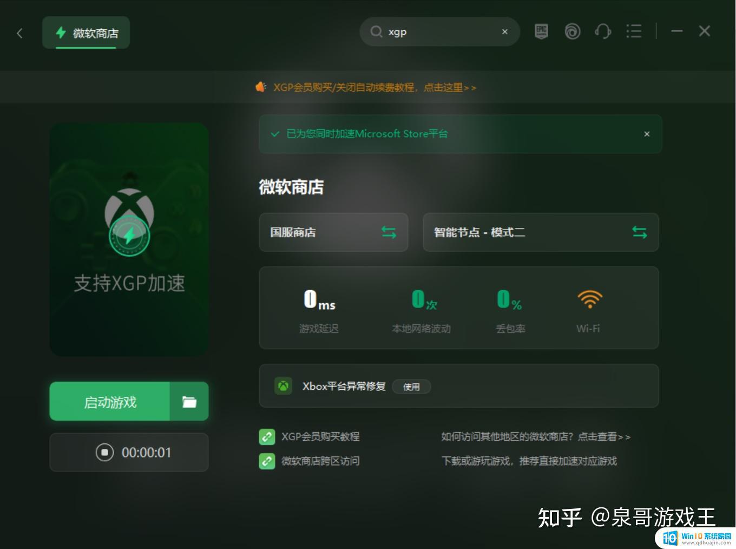Screen dimensions: 736x549
Task: Close the accelerator window
Action: [x=704, y=31]
